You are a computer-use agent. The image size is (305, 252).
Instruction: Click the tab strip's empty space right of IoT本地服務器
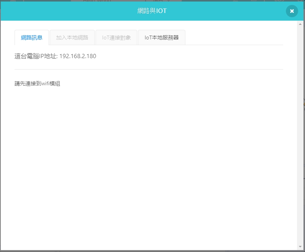click(233, 37)
